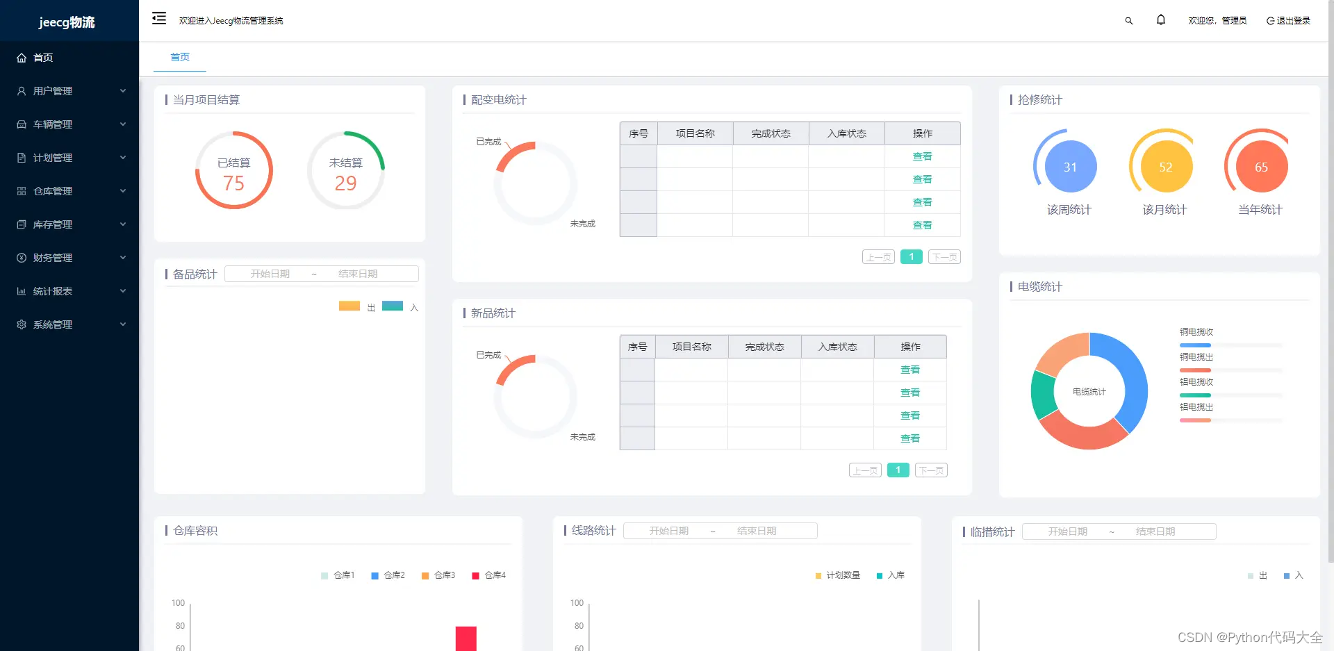Expand the 车辆管理 menu chevron

[x=123, y=124]
